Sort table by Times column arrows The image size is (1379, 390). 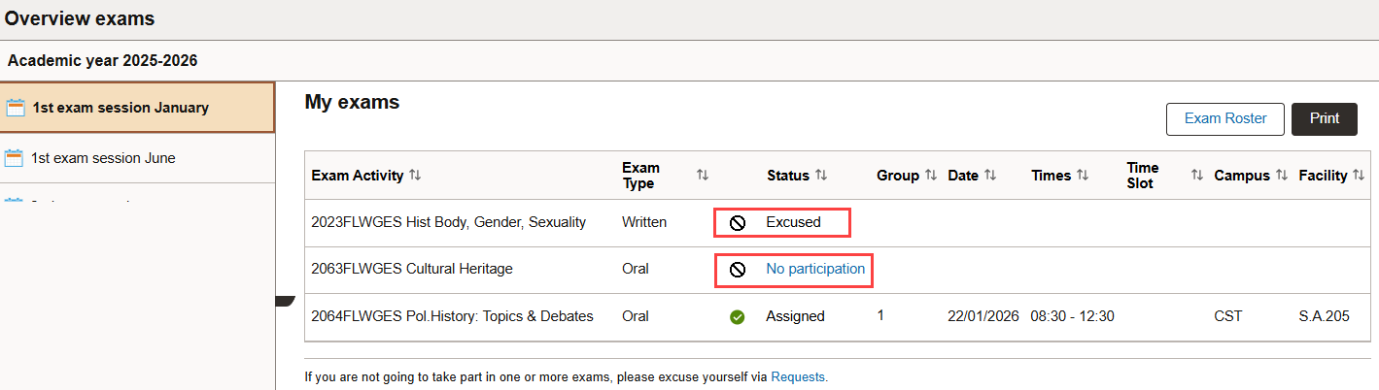1083,176
